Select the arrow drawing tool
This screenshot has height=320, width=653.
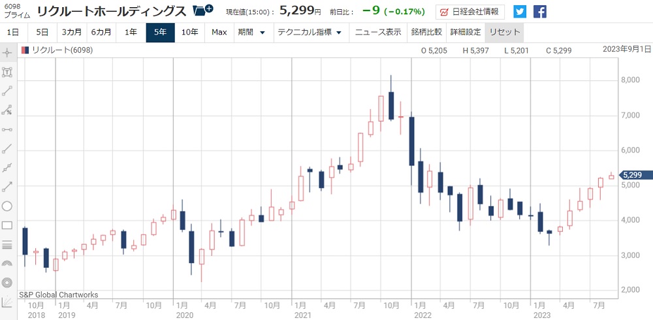click(7, 187)
